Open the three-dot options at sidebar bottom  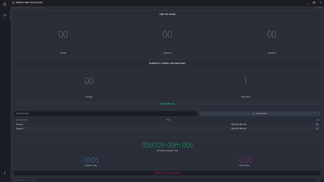[x=5, y=173]
